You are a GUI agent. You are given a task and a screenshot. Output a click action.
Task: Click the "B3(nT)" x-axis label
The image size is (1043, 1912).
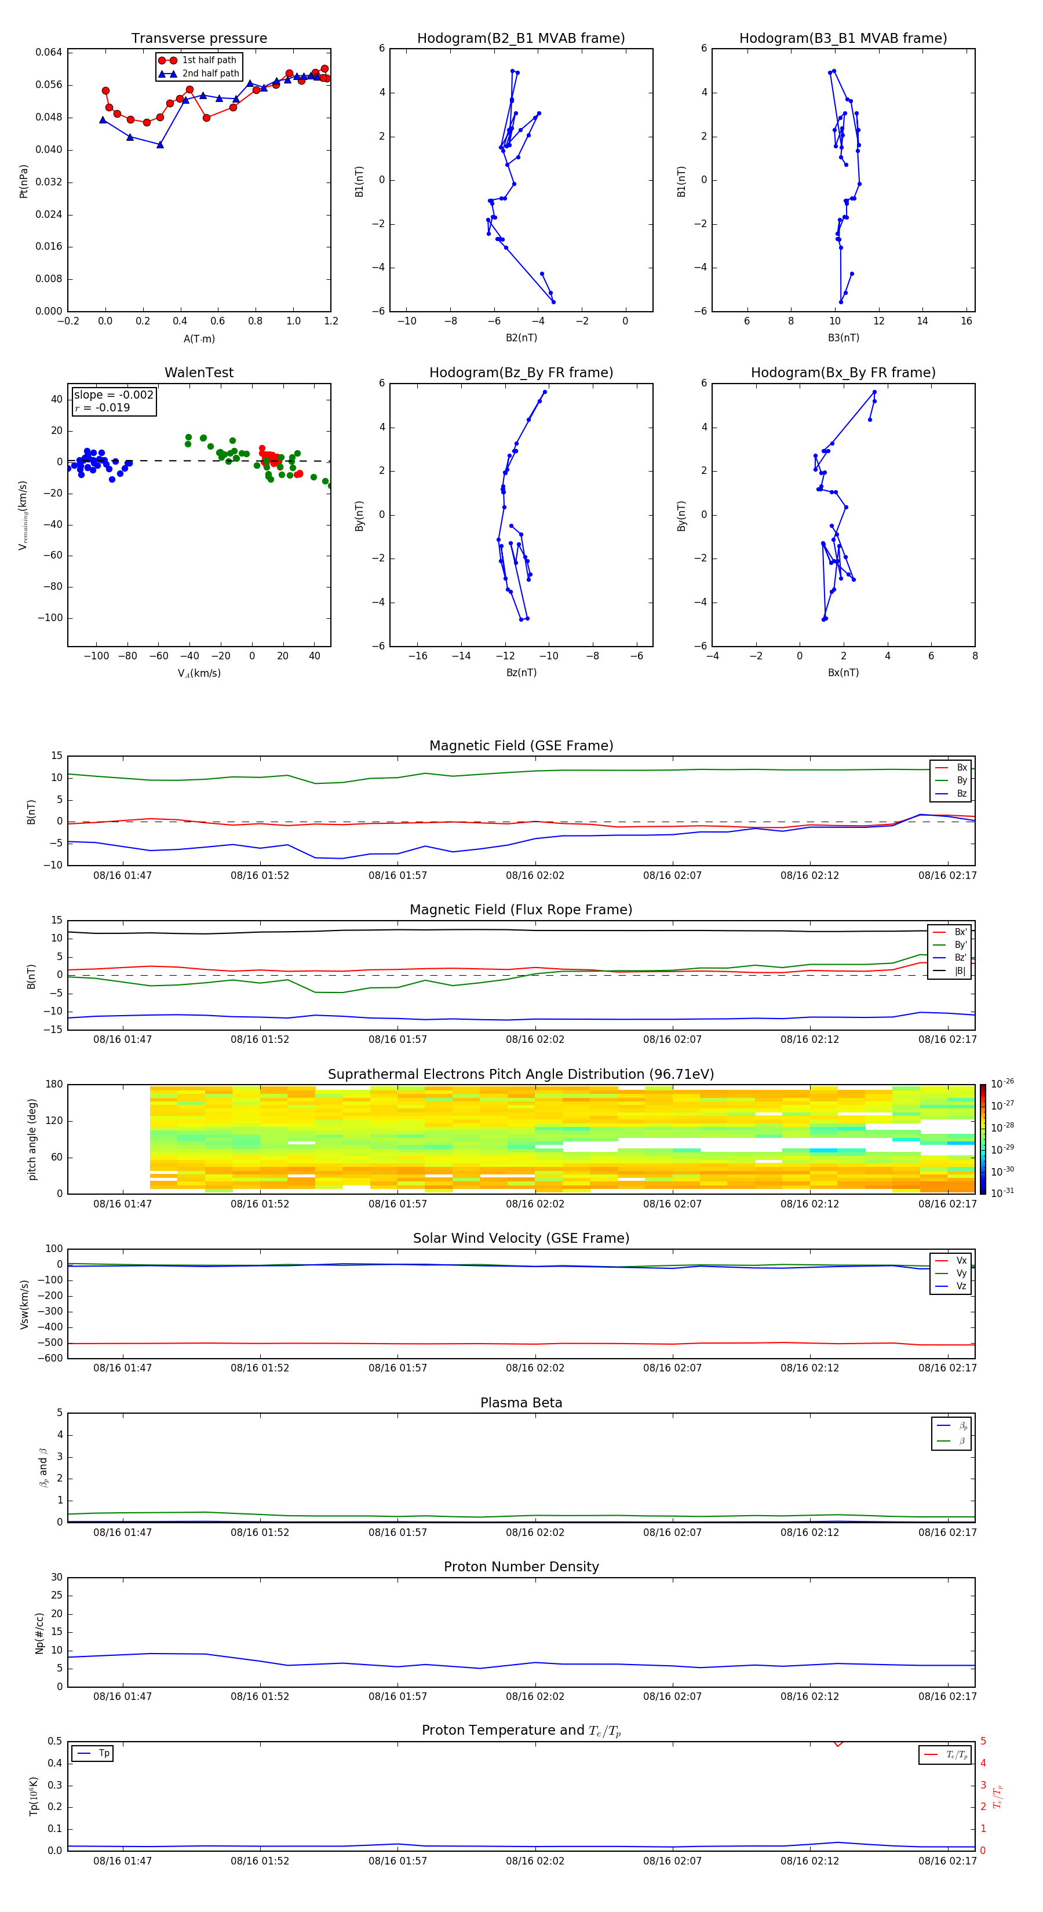coord(843,338)
